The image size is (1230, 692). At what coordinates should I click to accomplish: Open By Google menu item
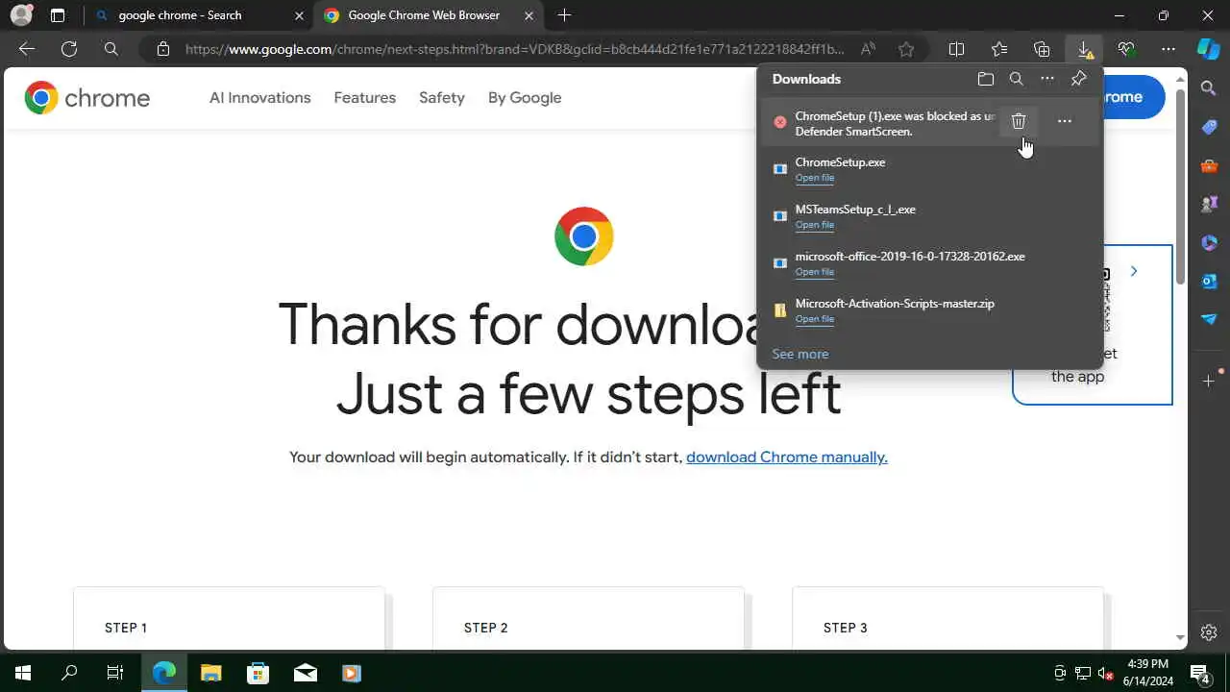pos(525,98)
